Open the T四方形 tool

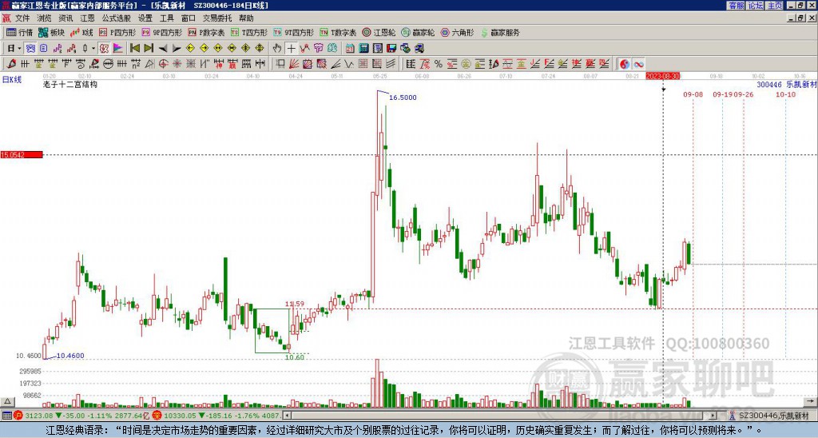pos(249,32)
